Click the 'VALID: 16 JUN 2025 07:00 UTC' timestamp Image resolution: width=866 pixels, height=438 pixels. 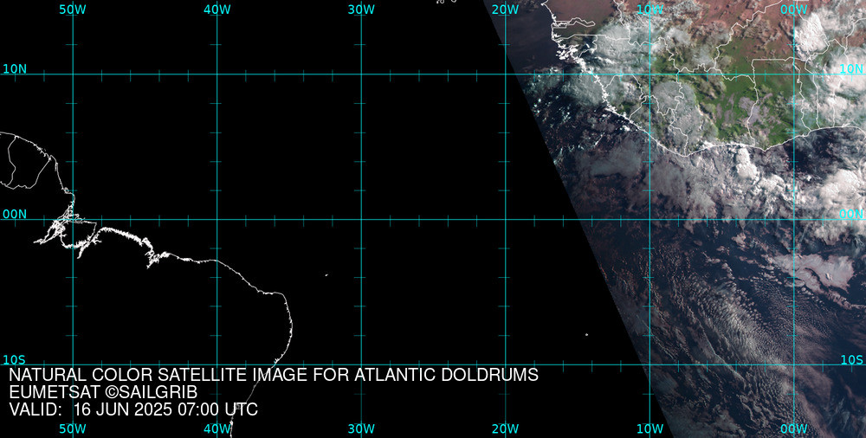[133, 409]
